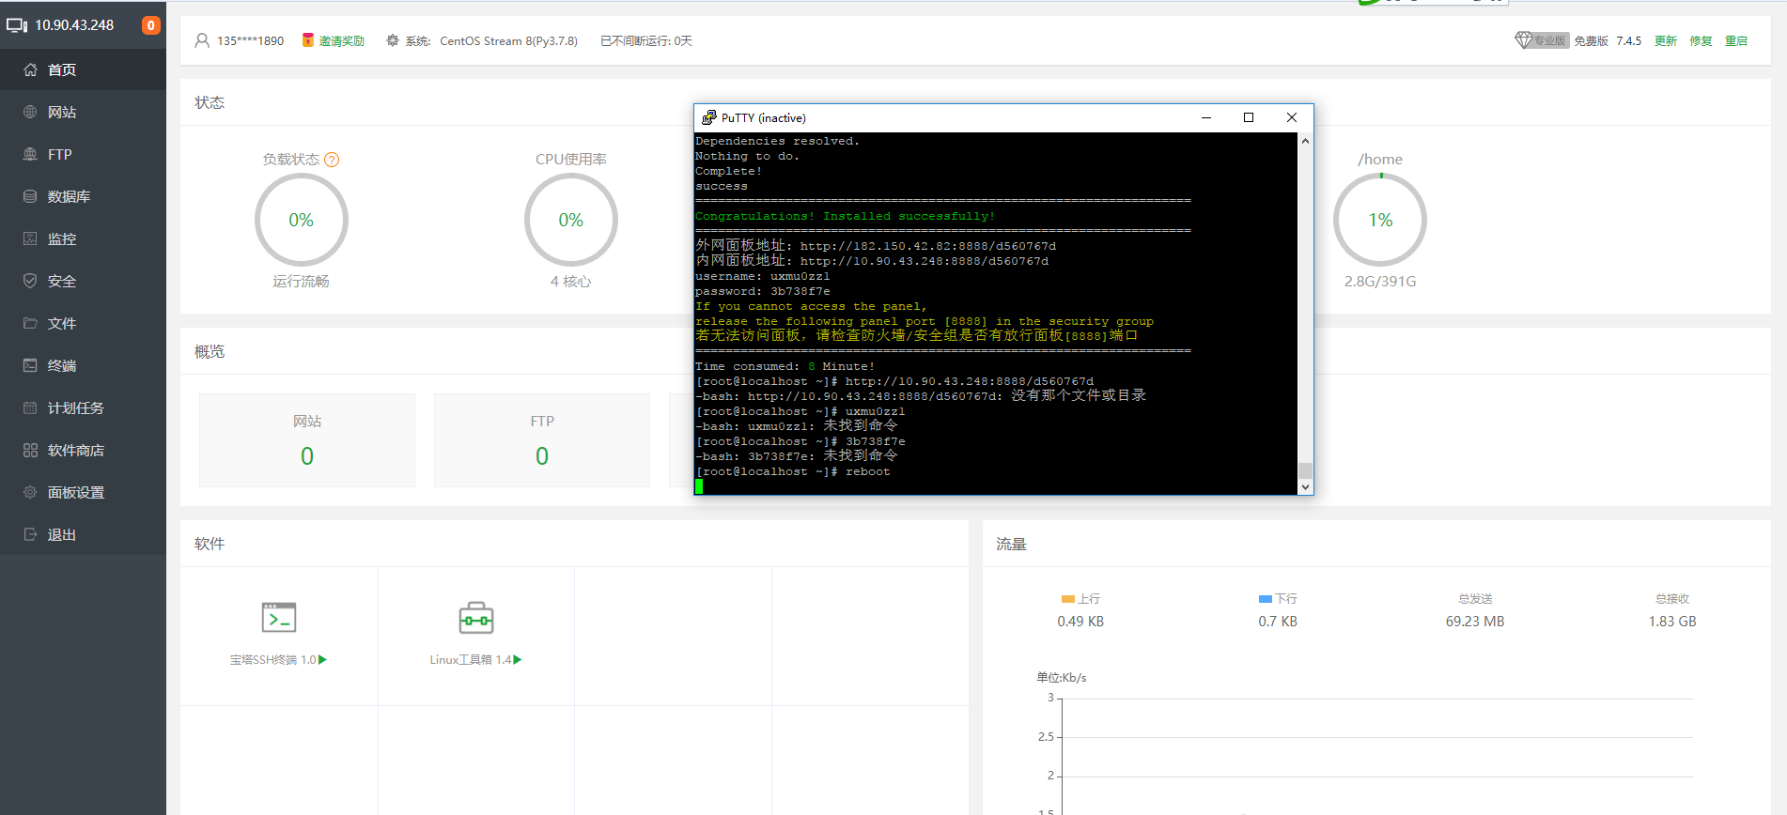
Task: Click the 邀请奖励 gift icon
Action: 307,40
